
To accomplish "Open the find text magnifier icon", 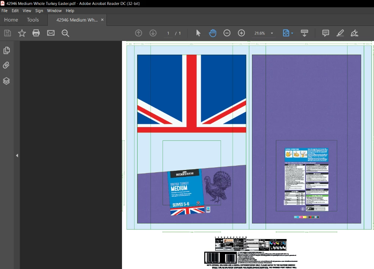I will (x=65, y=33).
